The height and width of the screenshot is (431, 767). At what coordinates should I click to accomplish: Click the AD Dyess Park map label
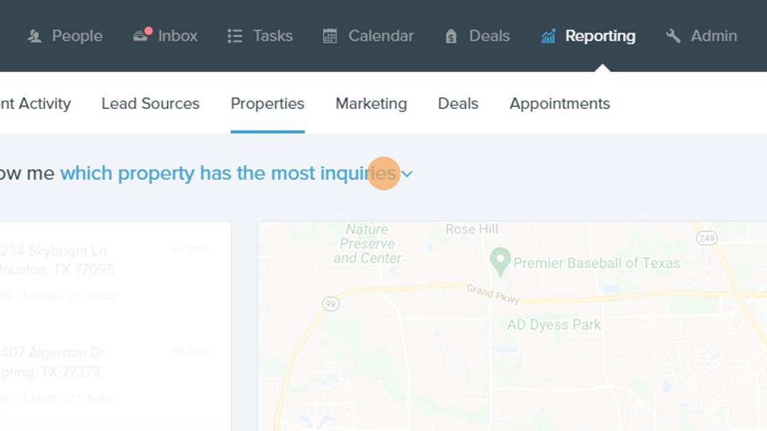pos(553,324)
